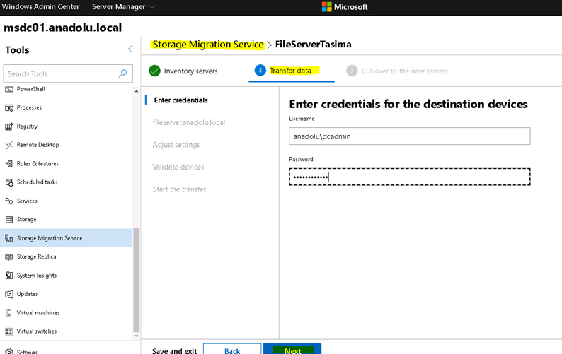Click the Tools list scroll-down arrow

136,336
